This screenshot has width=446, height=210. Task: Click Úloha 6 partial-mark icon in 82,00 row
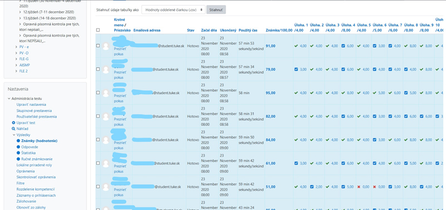[374, 116]
